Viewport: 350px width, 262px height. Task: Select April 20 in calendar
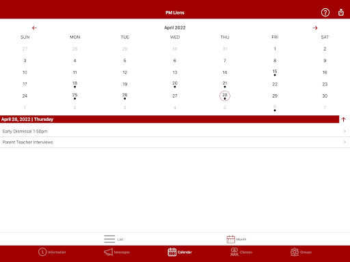click(x=175, y=84)
